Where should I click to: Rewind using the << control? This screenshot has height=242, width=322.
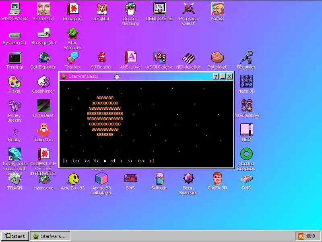coord(87,161)
